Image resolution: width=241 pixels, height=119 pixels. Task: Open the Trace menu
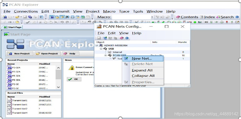[124, 11]
